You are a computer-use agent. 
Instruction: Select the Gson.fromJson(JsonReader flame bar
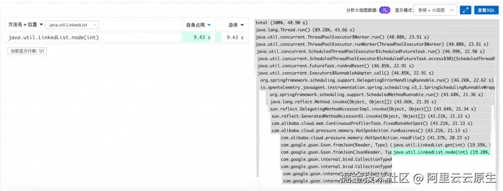tap(336, 152)
